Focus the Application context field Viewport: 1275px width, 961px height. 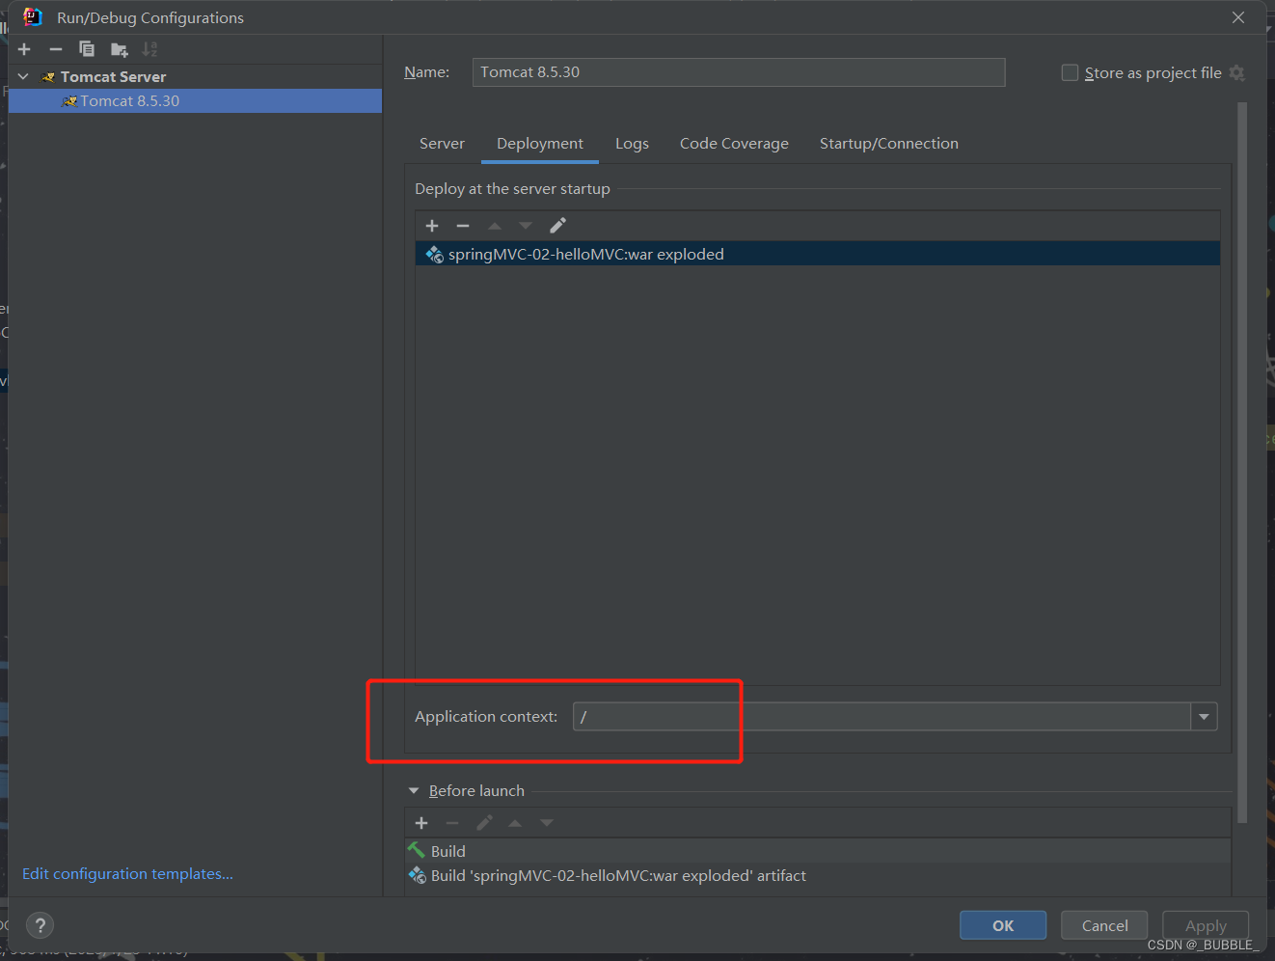point(882,717)
